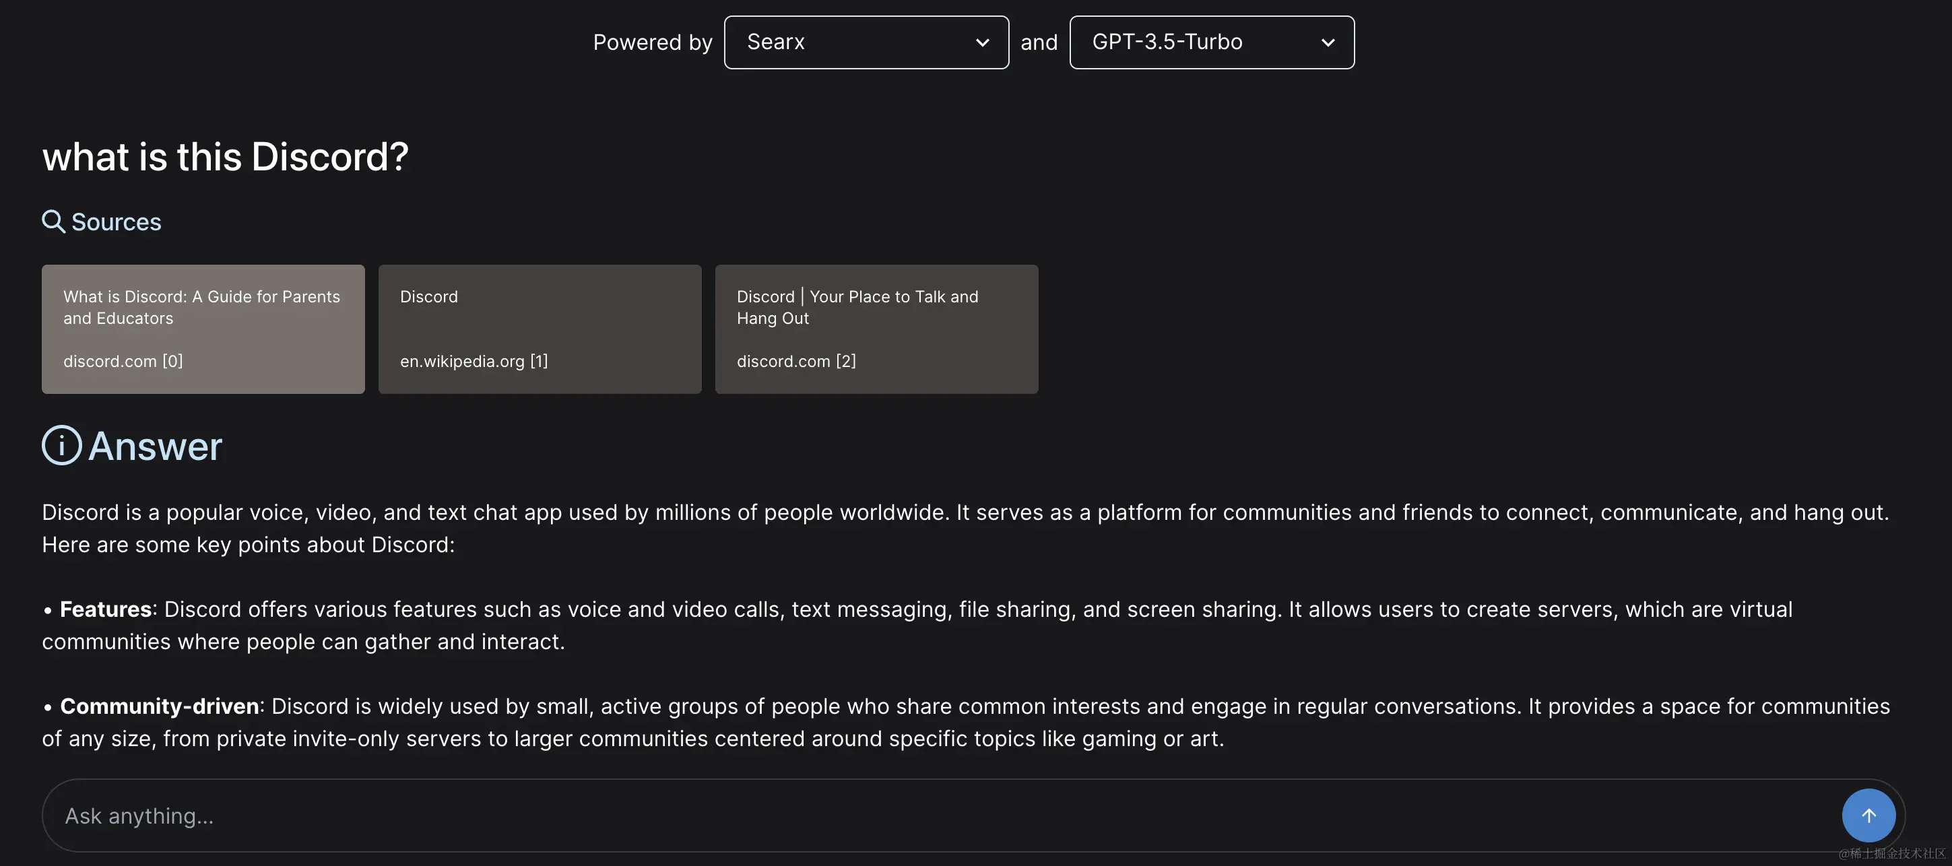Click 'en.wikipedia.org [1]' citation text
The width and height of the screenshot is (1952, 866).
tap(474, 362)
